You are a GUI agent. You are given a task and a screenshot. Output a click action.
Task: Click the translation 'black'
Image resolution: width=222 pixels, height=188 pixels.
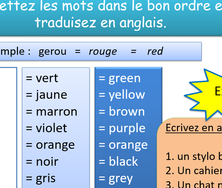coord(123,161)
